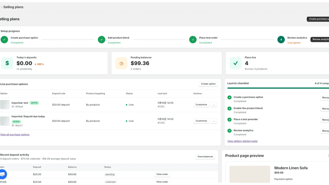Click the View balances button

205,157
